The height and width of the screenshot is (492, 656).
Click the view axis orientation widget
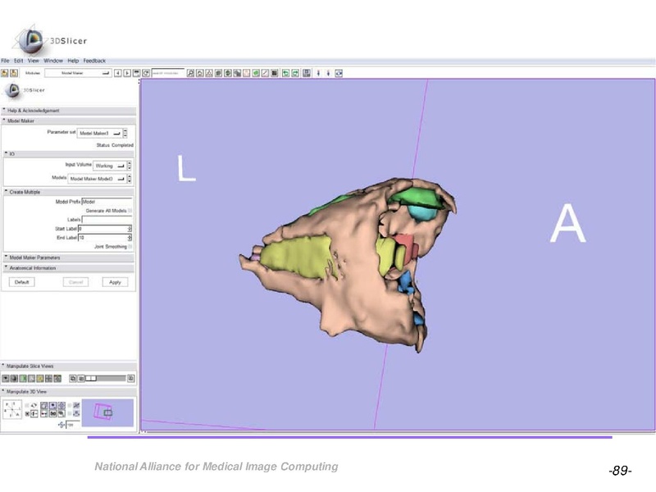pyautogui.click(x=12, y=409)
